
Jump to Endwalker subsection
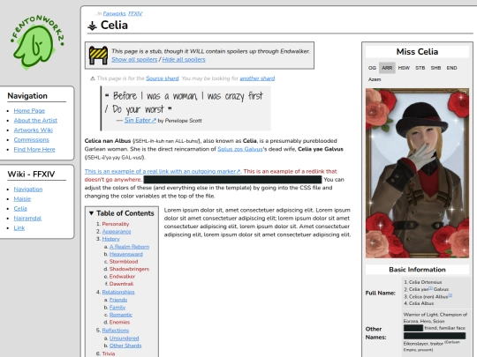[122, 277]
